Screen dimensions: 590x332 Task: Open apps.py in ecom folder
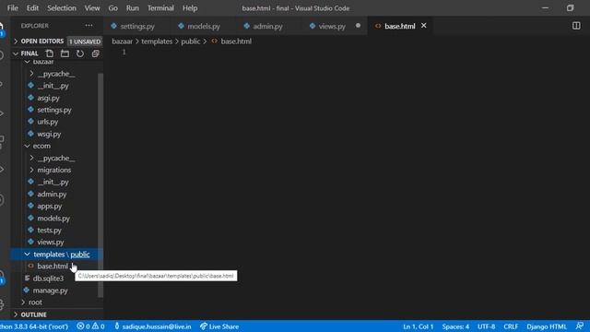pyautogui.click(x=49, y=207)
